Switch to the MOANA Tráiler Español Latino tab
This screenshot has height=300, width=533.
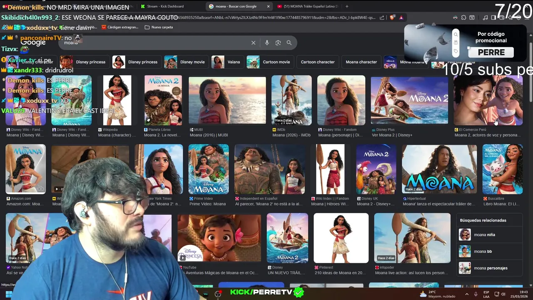click(x=308, y=6)
